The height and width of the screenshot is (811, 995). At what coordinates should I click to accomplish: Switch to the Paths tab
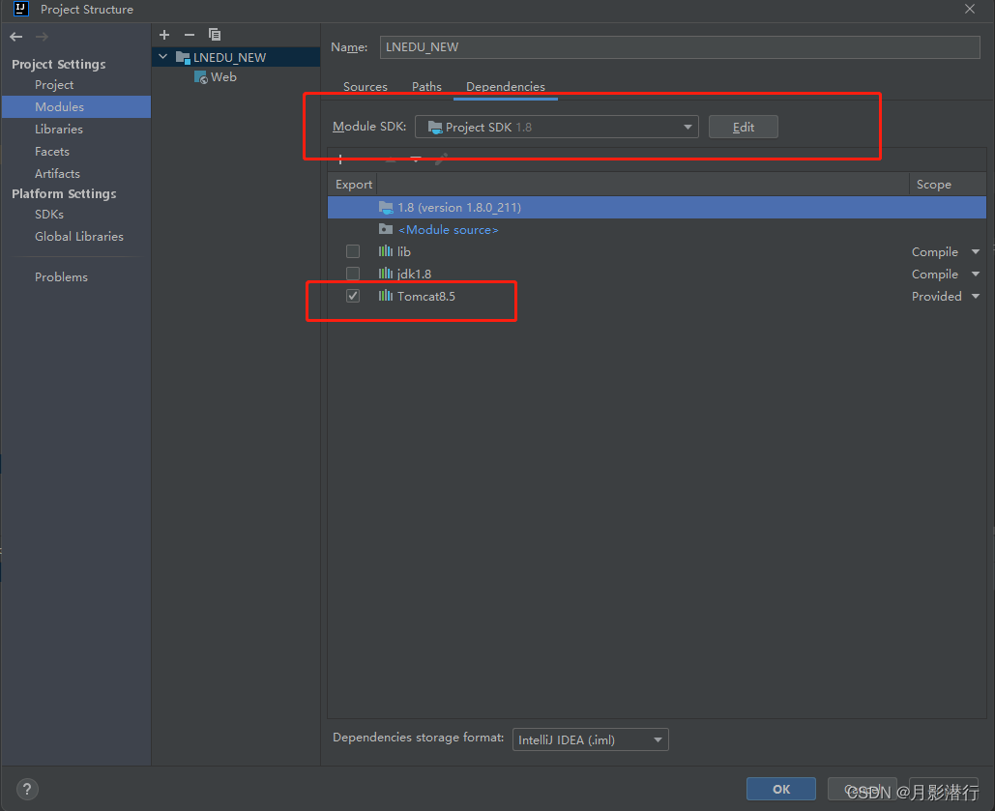coord(426,86)
